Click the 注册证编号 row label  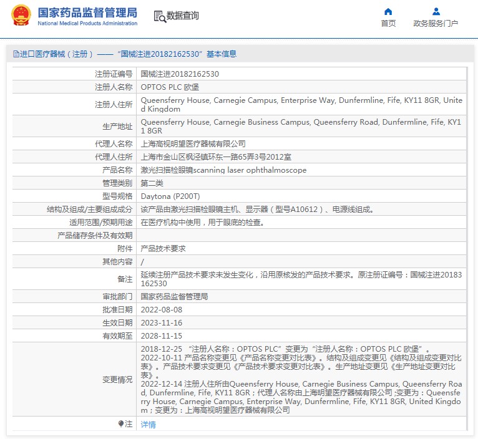click(x=114, y=74)
